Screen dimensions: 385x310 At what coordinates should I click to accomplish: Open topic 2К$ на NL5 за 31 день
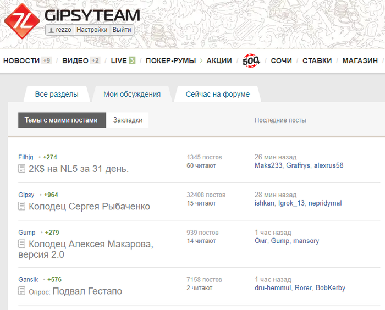coord(79,169)
